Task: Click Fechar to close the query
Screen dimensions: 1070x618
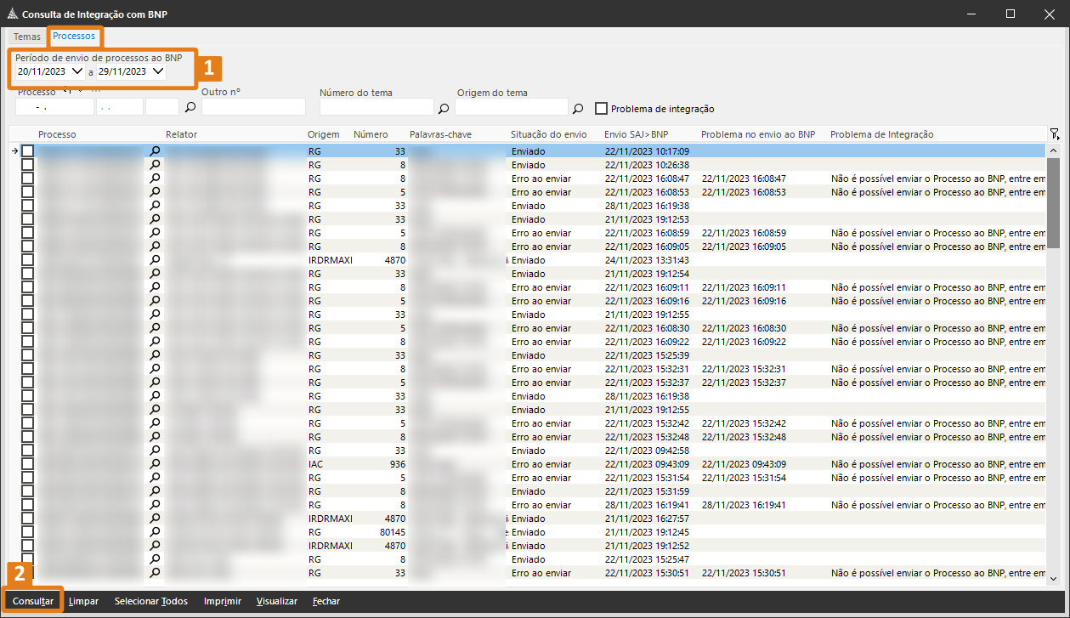Action: (326, 601)
